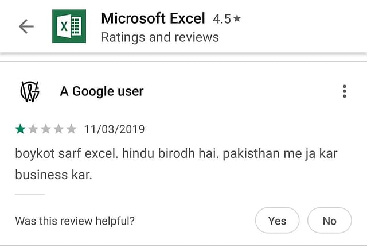Open the three-dot review options menu

pyautogui.click(x=344, y=91)
